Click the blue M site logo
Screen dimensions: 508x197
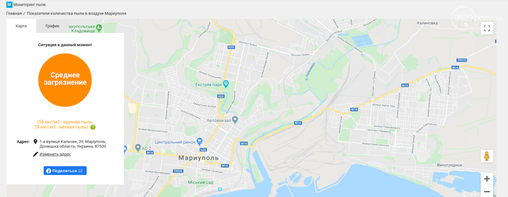(x=9, y=5)
